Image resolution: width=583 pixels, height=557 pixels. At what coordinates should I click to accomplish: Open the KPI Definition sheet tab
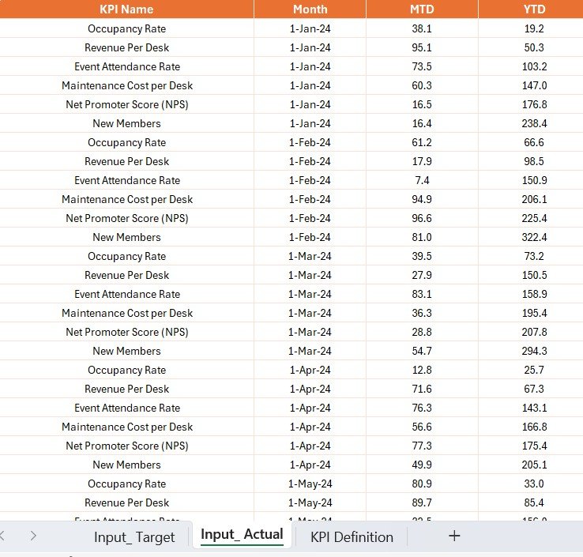coord(352,537)
